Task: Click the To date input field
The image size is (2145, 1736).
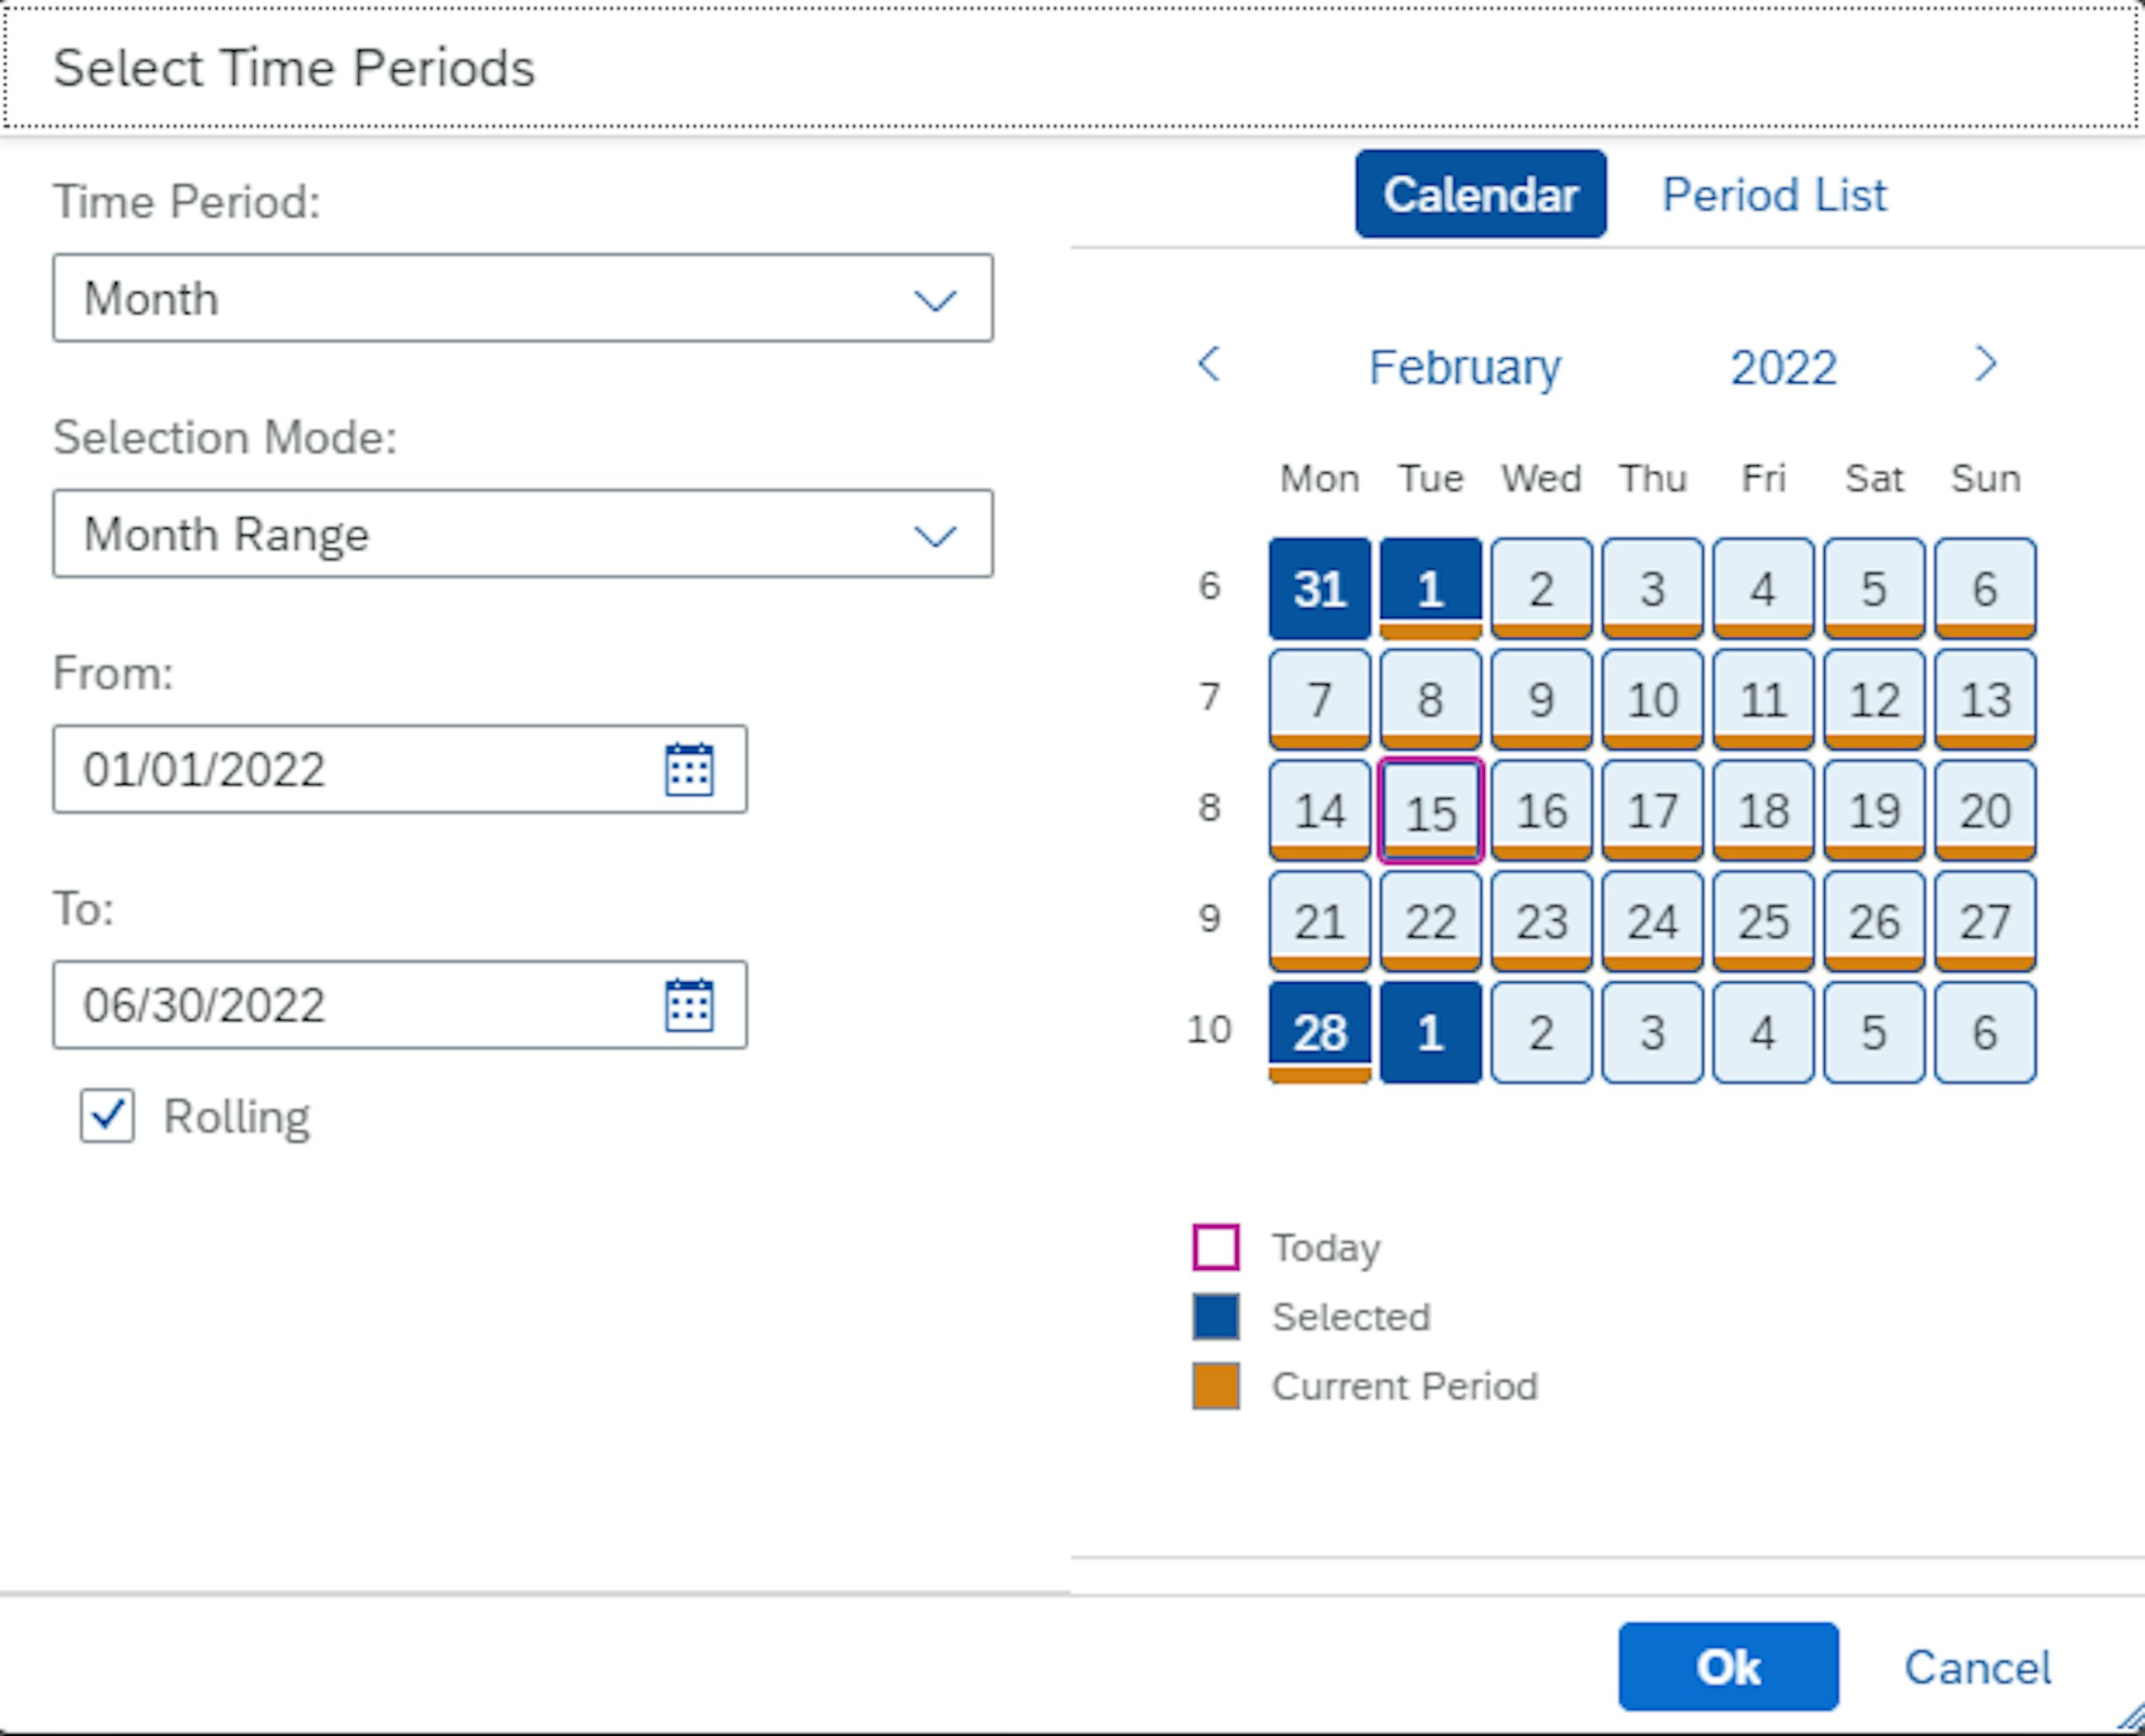Action: point(350,1005)
